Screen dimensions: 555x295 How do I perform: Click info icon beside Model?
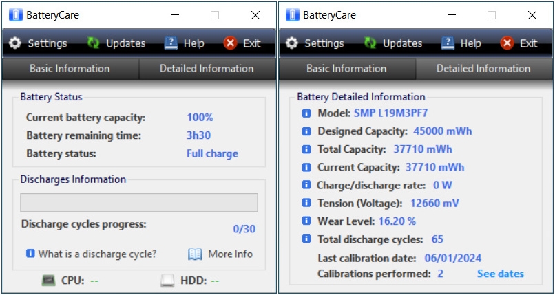click(x=306, y=113)
